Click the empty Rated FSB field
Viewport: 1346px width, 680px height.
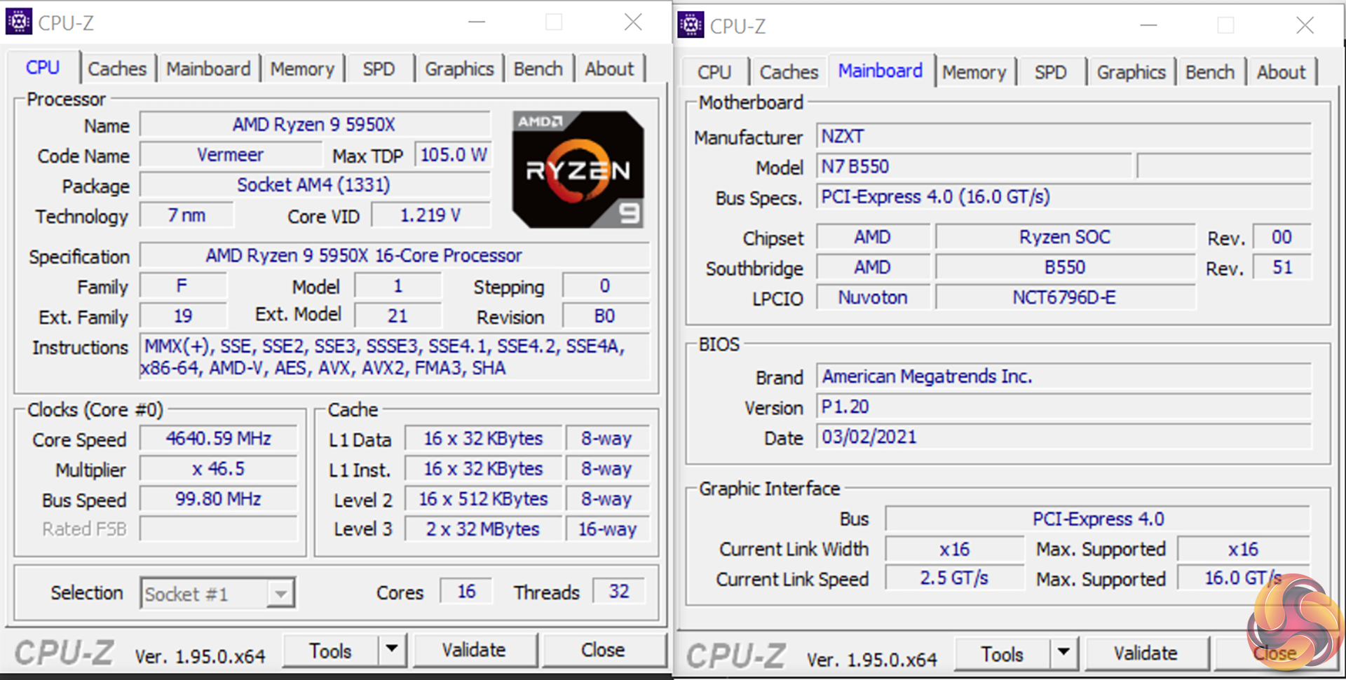click(x=219, y=529)
